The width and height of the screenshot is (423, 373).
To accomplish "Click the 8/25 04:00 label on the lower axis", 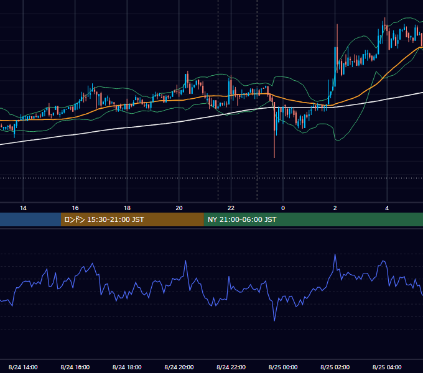I will coord(387,367).
